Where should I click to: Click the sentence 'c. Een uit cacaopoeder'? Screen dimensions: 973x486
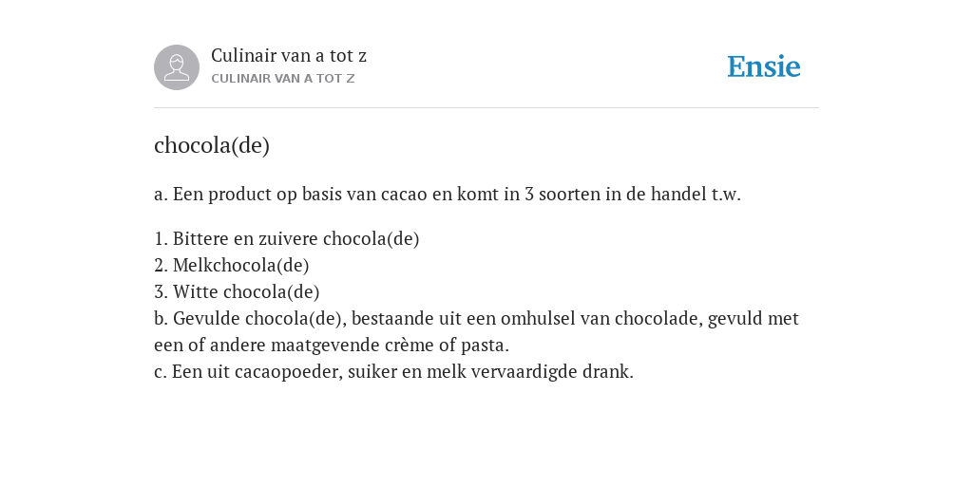(x=394, y=372)
